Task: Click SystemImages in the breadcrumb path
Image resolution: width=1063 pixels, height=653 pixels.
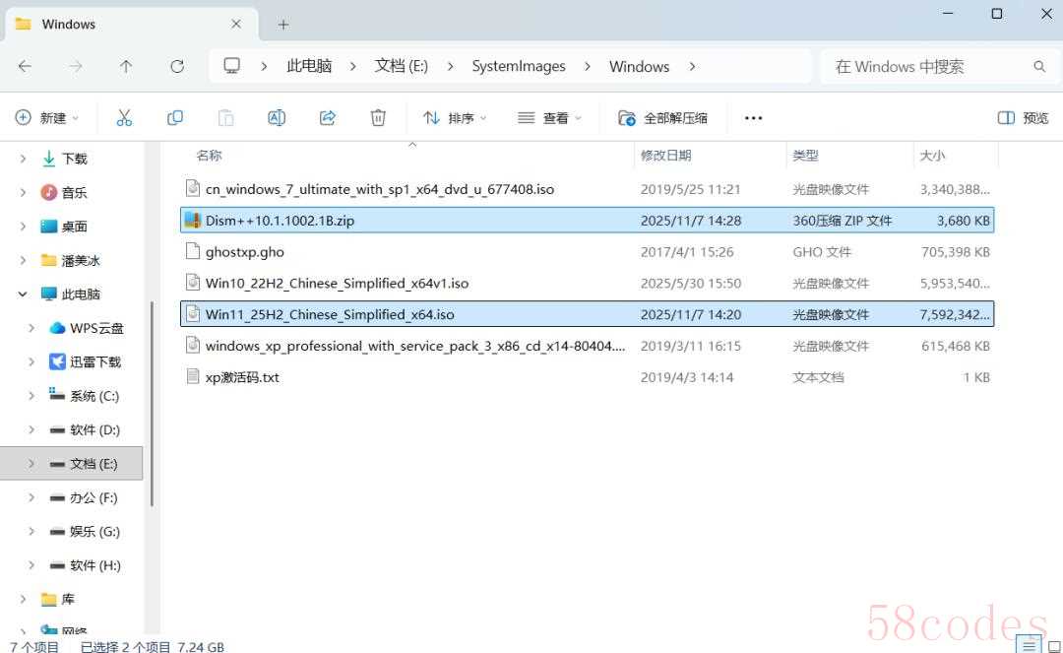Action: click(x=519, y=66)
